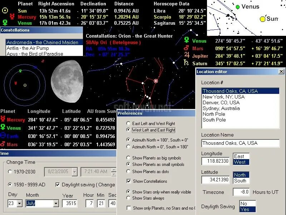Click the Location Name text field
The image size is (286, 215).
click(240, 143)
